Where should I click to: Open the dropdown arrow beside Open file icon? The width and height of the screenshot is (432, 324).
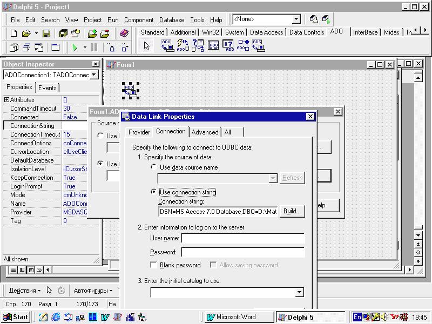coord(36,33)
